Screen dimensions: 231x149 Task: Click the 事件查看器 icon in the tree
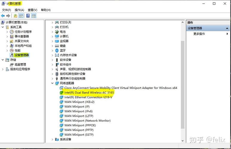pos(12,36)
